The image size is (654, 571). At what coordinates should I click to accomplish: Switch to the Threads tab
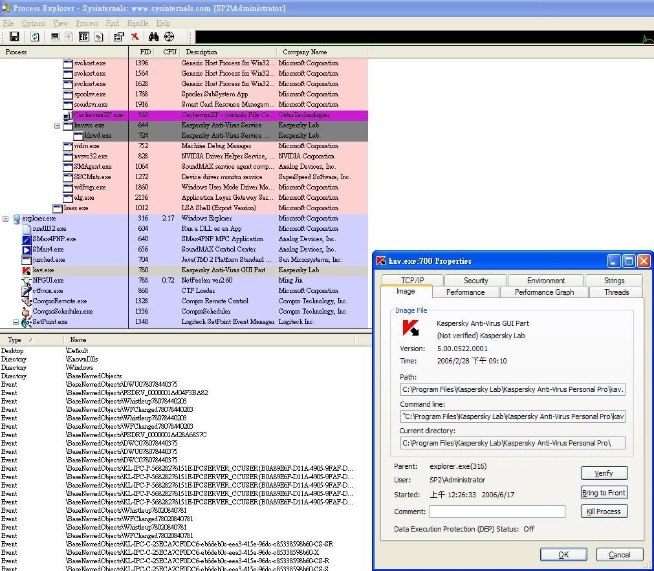tap(616, 292)
